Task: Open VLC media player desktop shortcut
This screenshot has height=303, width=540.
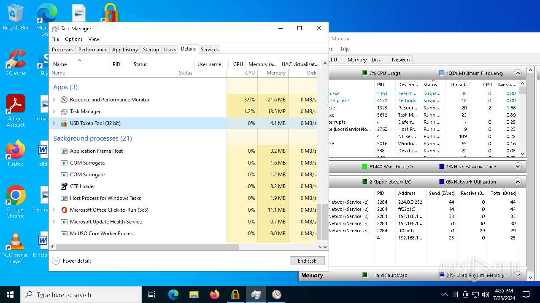Action: (x=16, y=247)
